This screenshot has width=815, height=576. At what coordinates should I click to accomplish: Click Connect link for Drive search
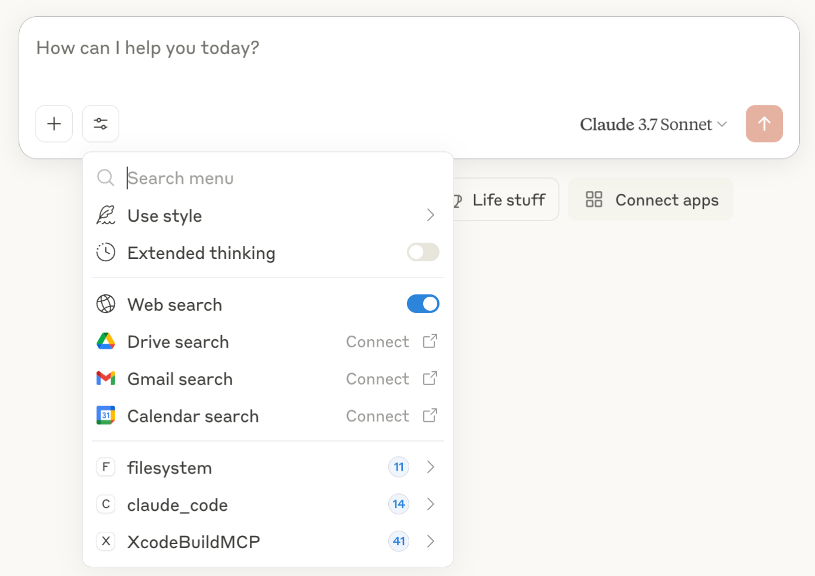[377, 342]
